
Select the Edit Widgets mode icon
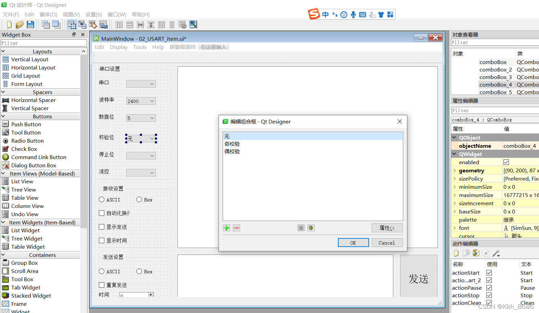pos(72,25)
